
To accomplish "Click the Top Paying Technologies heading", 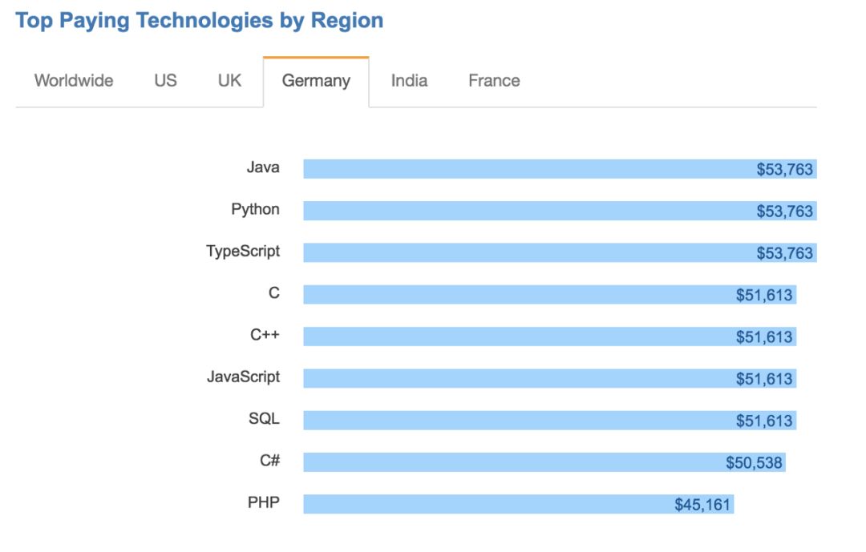I will pos(199,21).
